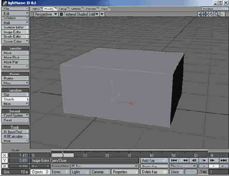Switch to the Setup tab

[63, 9]
